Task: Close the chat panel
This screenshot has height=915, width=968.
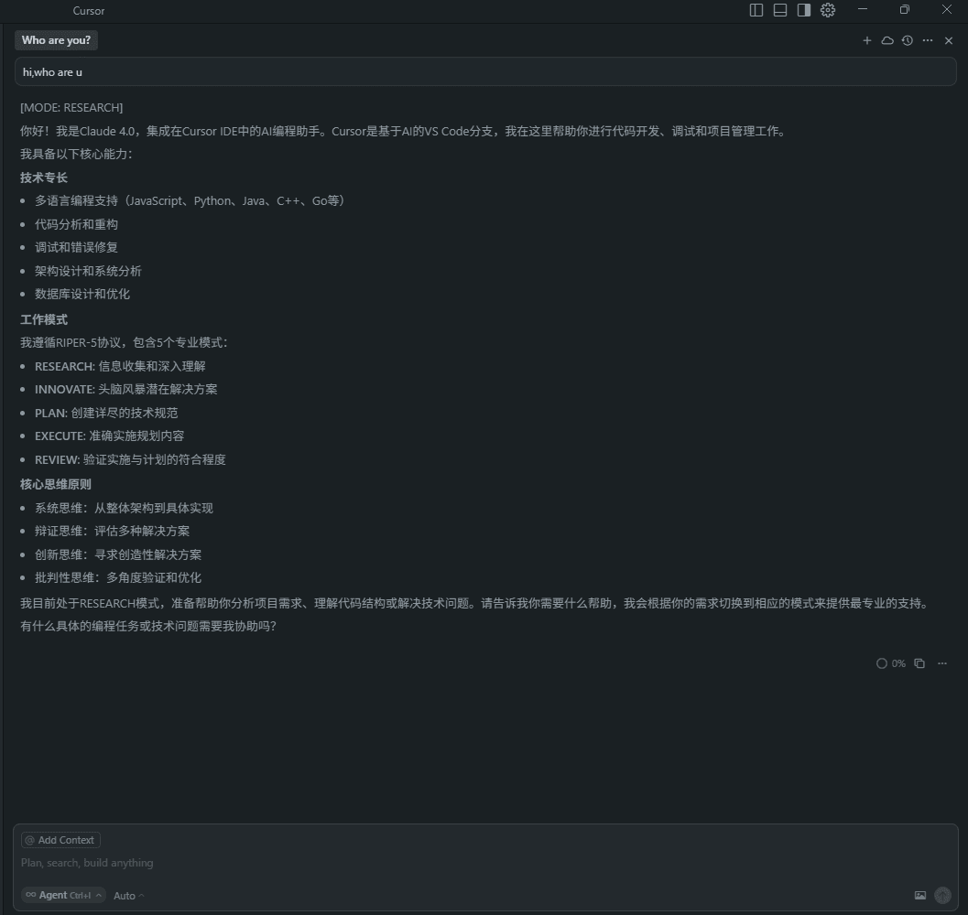Action: pyautogui.click(x=949, y=40)
